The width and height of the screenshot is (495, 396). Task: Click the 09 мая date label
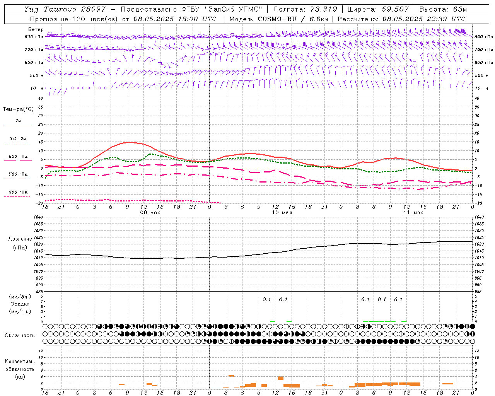click(150, 213)
